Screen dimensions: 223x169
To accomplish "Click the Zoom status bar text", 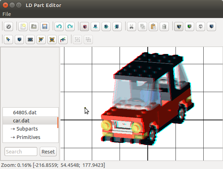I will click(53, 165).
